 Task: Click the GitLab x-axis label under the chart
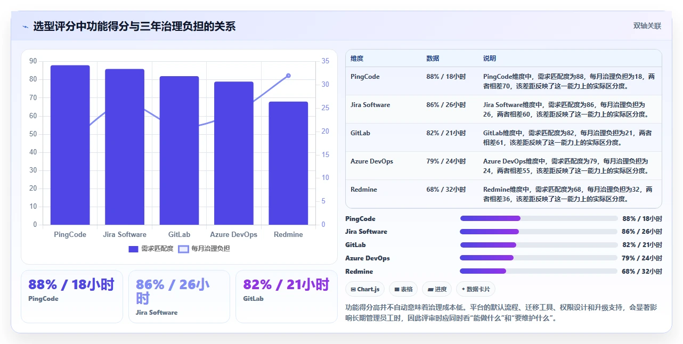[x=179, y=234]
